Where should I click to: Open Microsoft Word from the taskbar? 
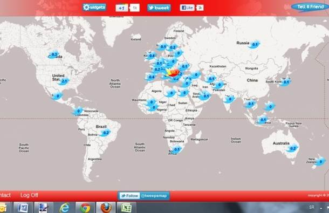tap(23, 208)
